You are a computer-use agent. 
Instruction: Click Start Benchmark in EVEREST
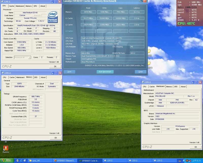click(105, 72)
